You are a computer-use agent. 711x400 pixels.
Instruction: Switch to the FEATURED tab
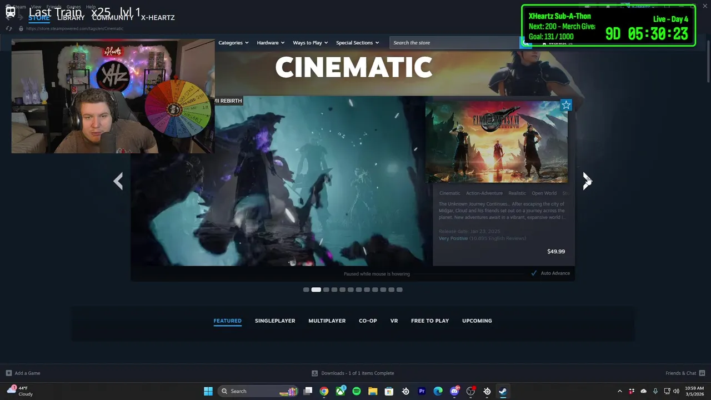[227, 321]
